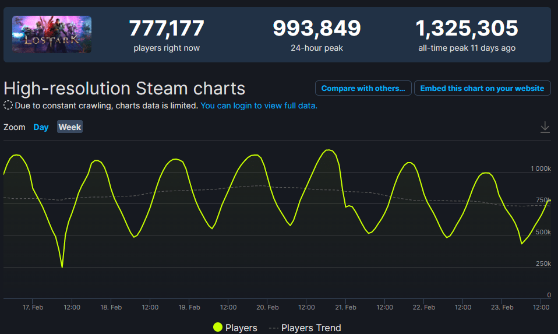Click the High-resolution Steam charts heading

pos(124,88)
